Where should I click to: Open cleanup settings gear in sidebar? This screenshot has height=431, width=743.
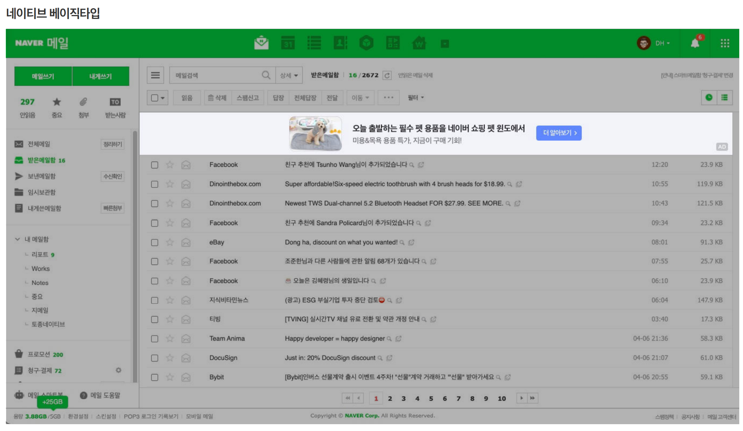[x=118, y=370]
